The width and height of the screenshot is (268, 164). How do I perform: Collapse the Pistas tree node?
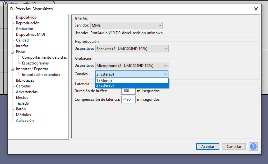coord(12,52)
